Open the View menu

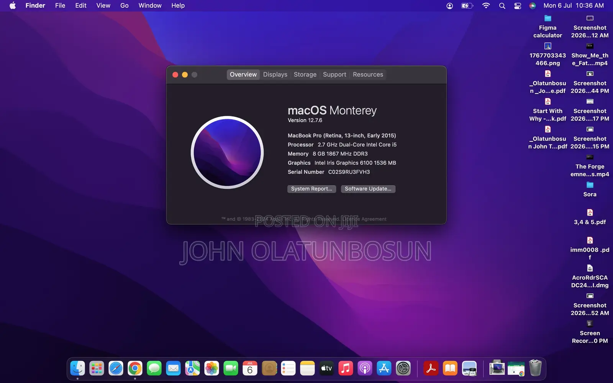103,5
